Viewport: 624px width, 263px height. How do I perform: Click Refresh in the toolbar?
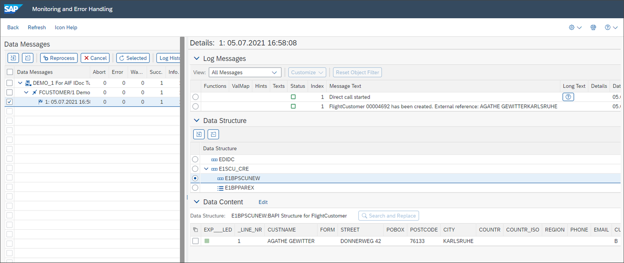pyautogui.click(x=37, y=27)
